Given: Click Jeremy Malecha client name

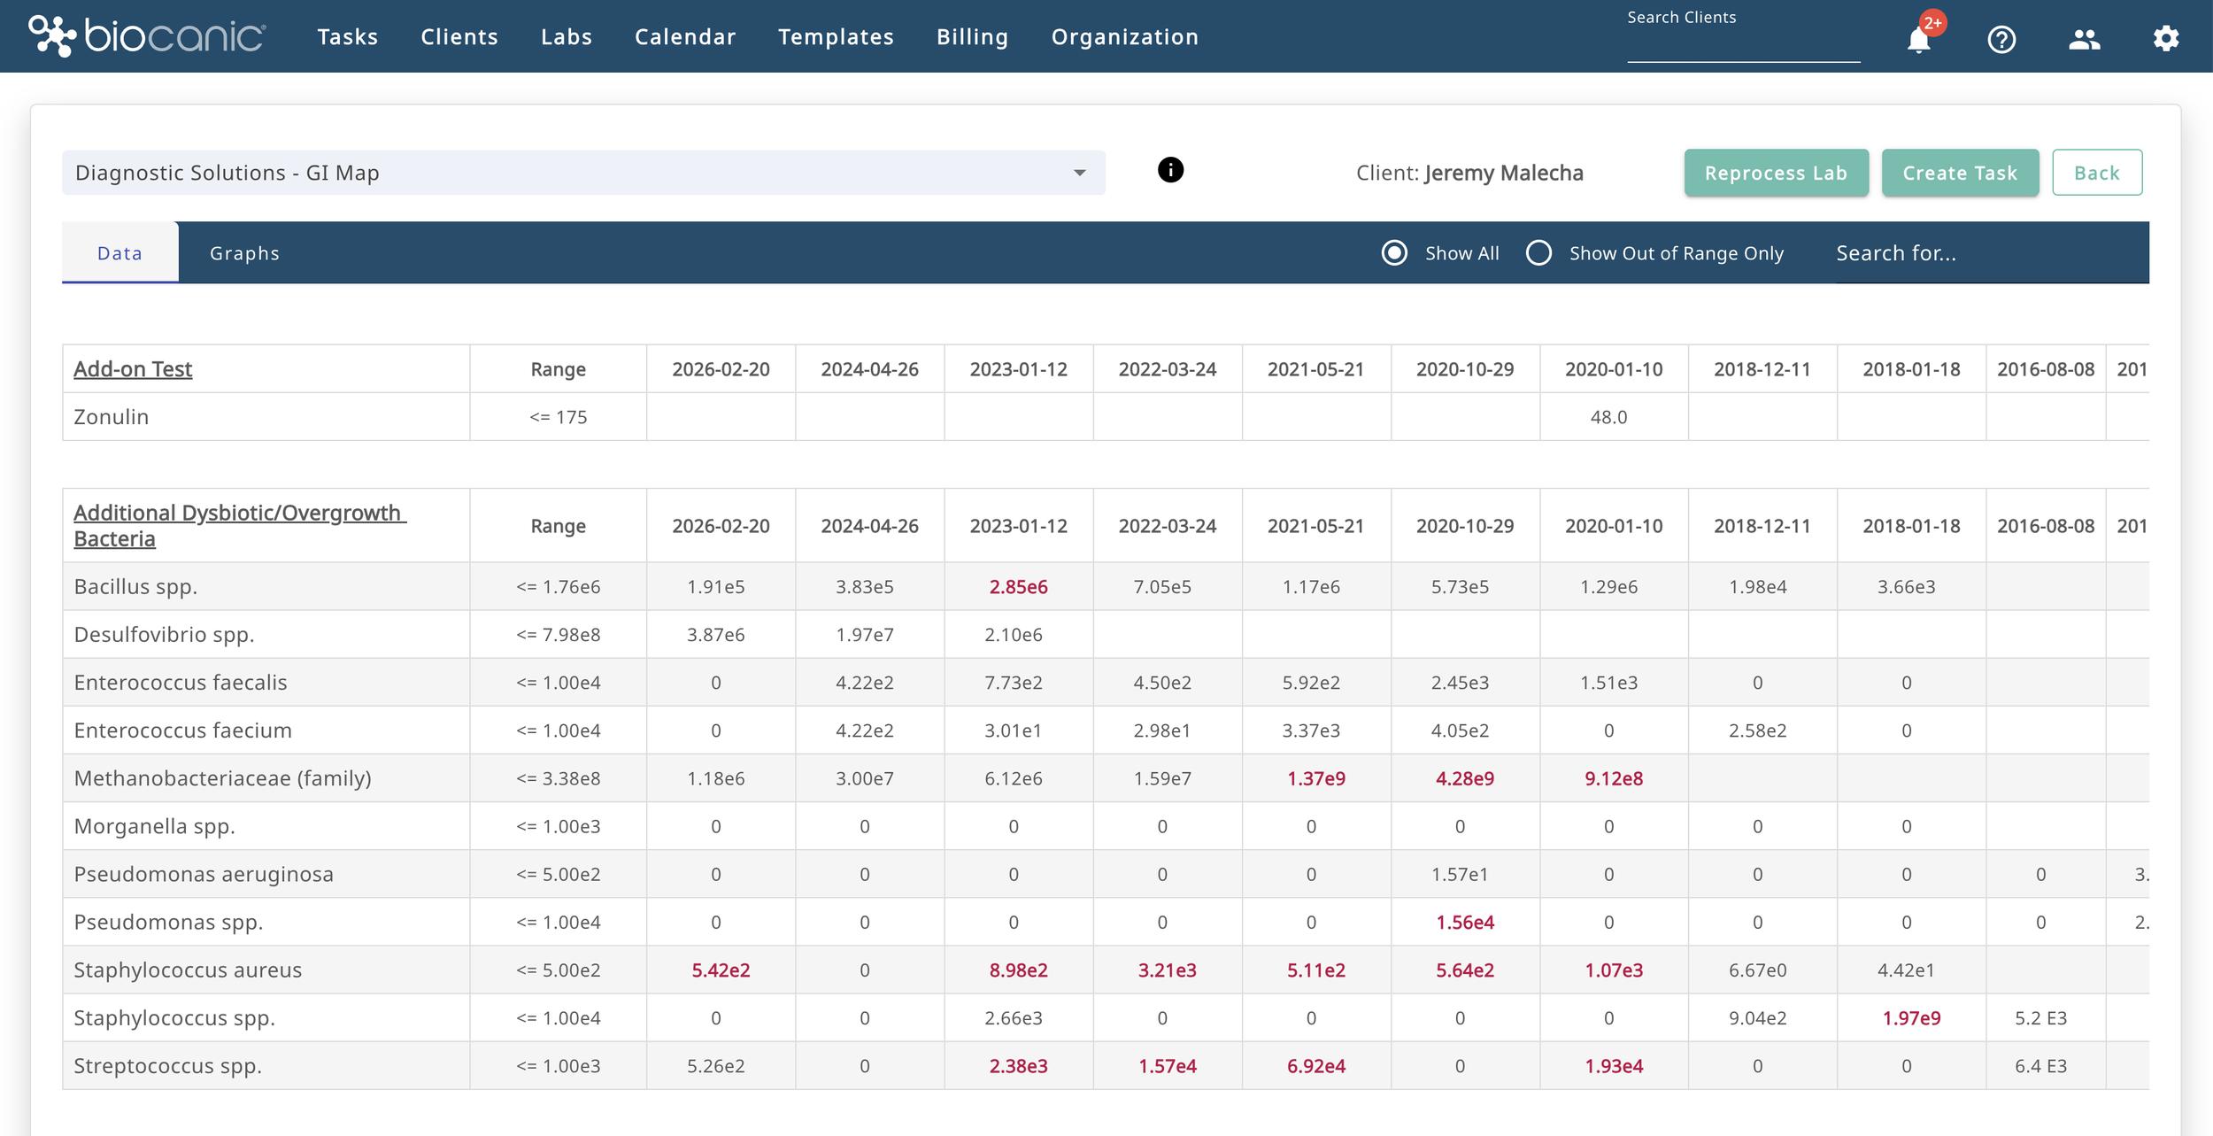Looking at the screenshot, I should tap(1503, 173).
